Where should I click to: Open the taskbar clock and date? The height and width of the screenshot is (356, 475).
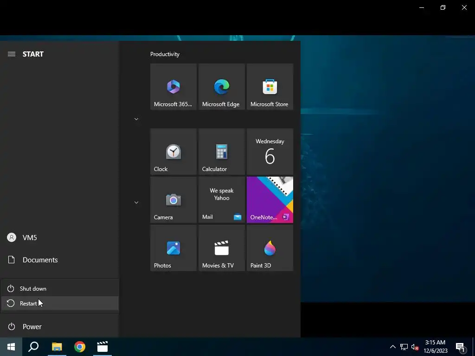click(435, 347)
